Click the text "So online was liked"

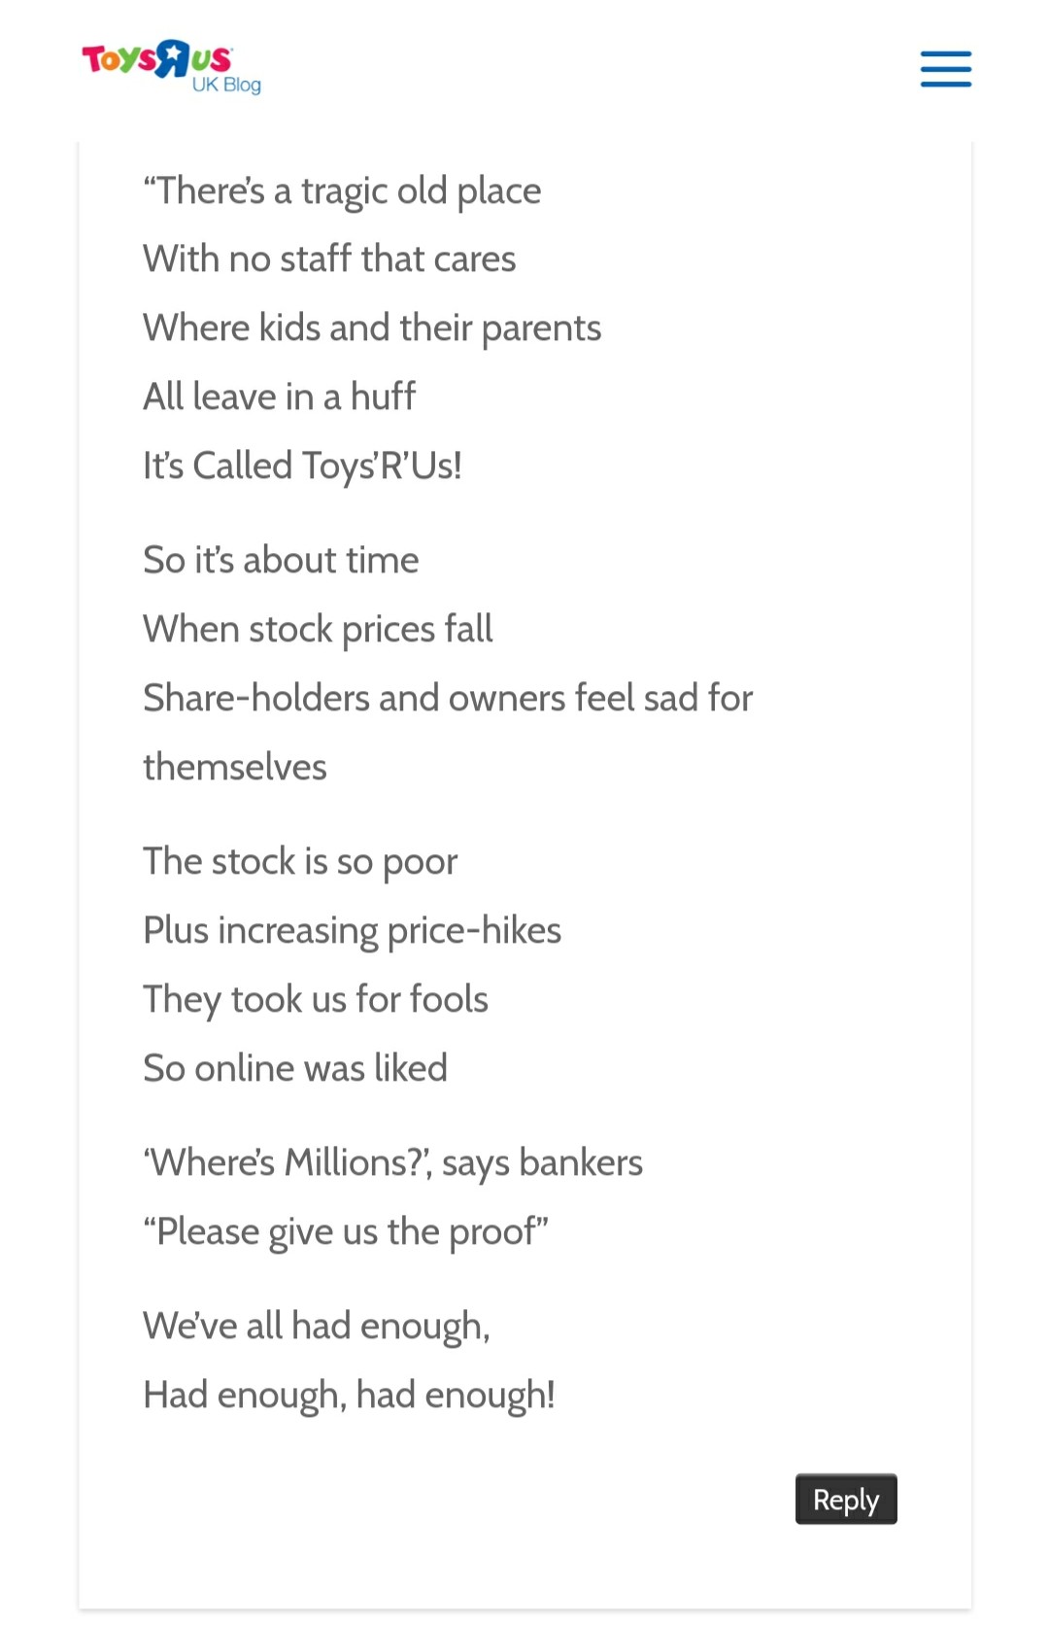[295, 1068]
